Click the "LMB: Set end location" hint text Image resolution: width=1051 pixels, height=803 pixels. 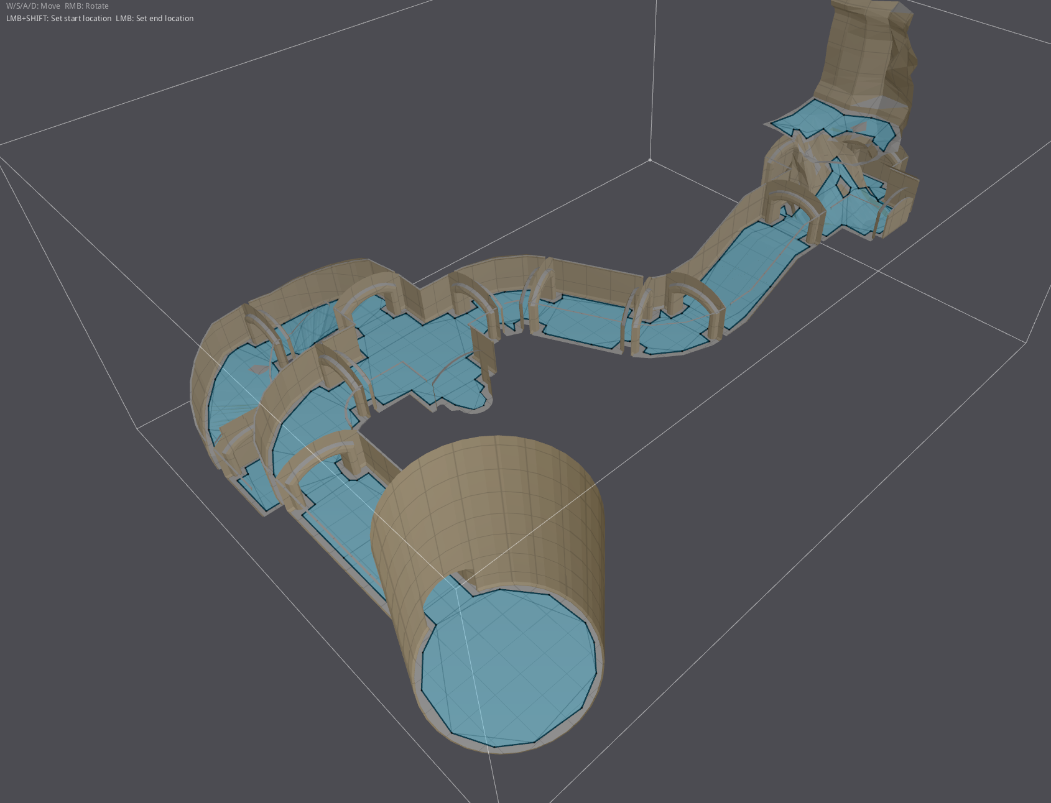154,19
